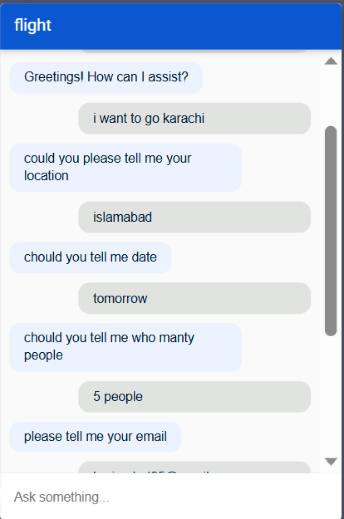Select the 'Greetings! How can I assist?' message
The image size is (344, 519).
(106, 77)
